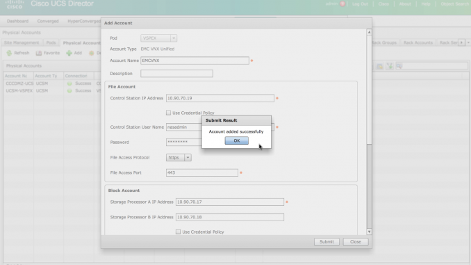
Task: Open the About link
Action: (x=405, y=4)
